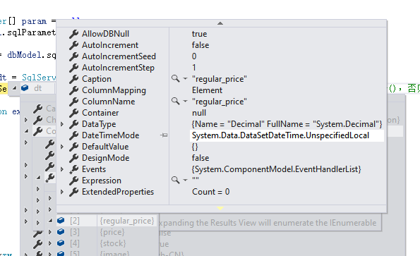Click the wrench icon beside Caption
The width and height of the screenshot is (420, 256).
[73, 79]
